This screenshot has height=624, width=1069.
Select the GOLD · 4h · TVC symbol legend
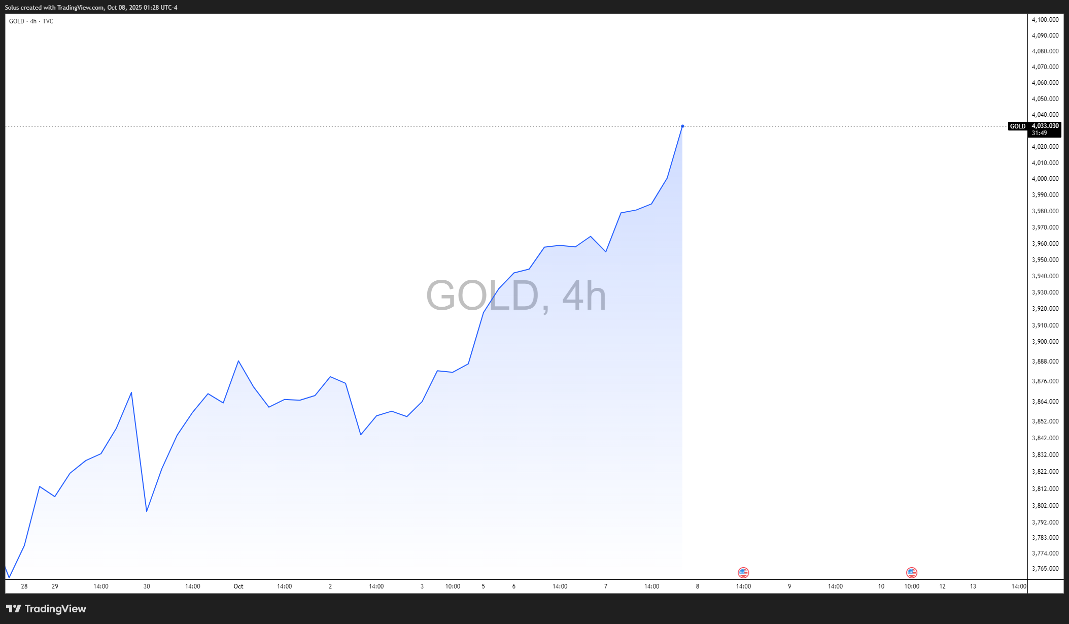pos(31,21)
